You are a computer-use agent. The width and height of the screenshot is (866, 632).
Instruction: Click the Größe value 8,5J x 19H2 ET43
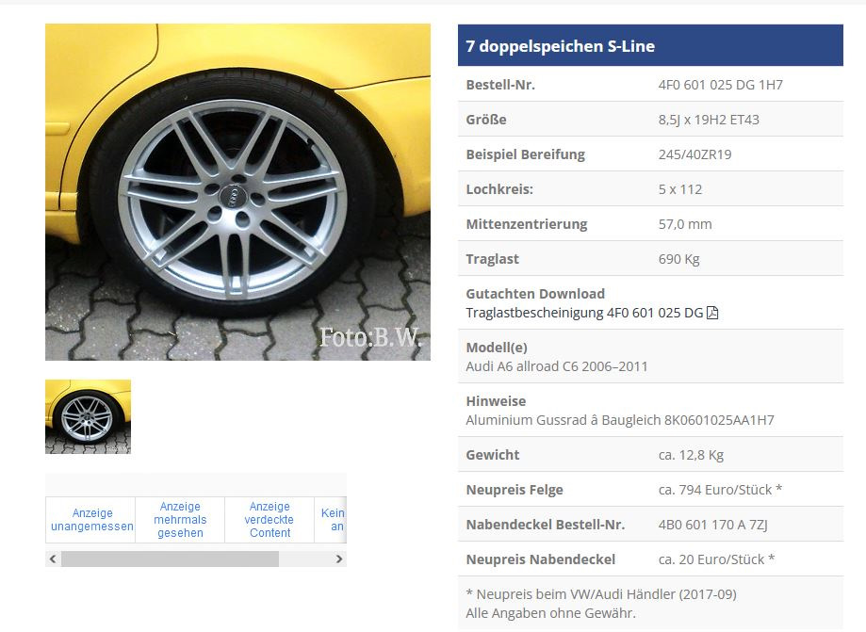(x=709, y=120)
